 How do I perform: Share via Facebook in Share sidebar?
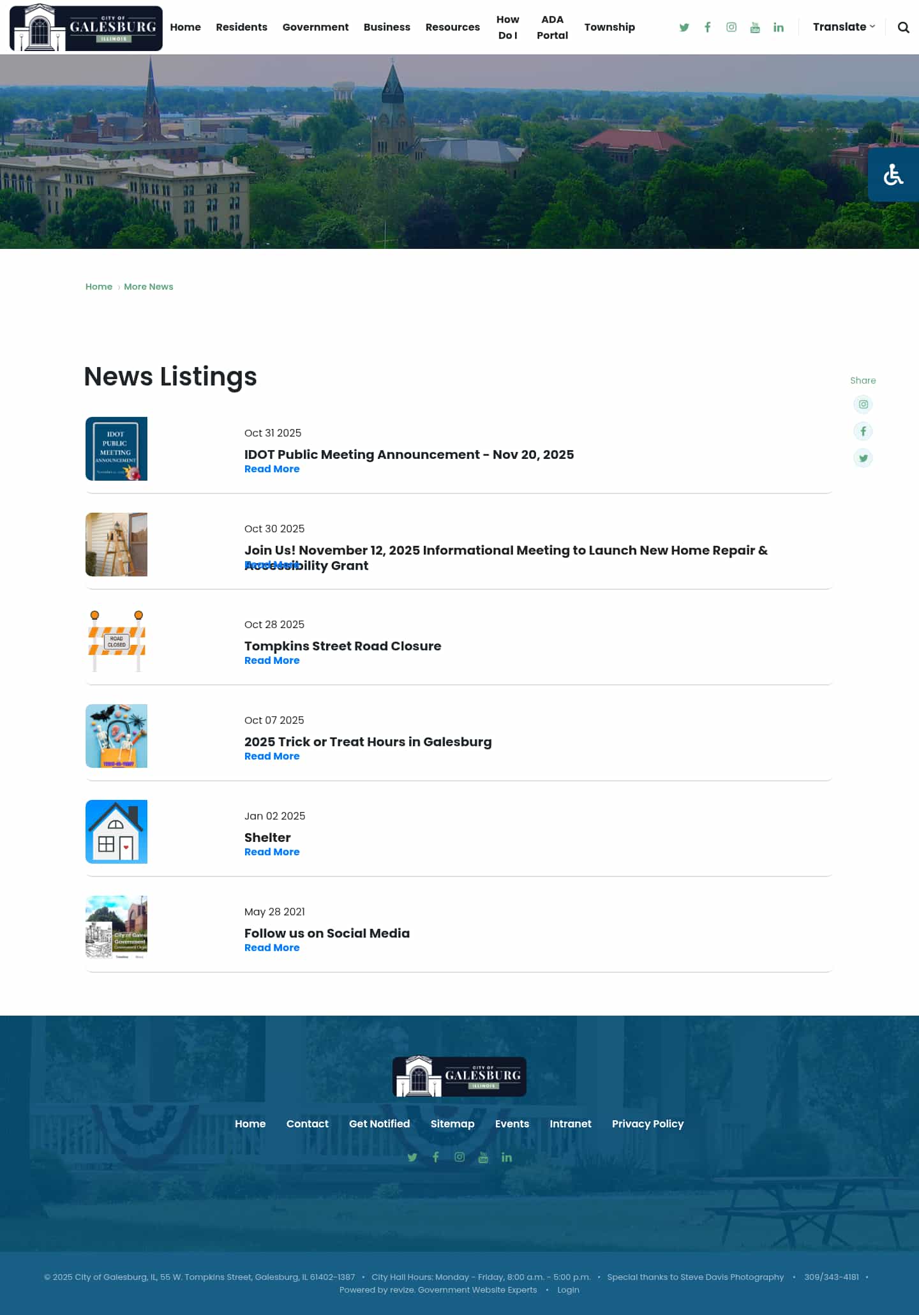pyautogui.click(x=863, y=431)
